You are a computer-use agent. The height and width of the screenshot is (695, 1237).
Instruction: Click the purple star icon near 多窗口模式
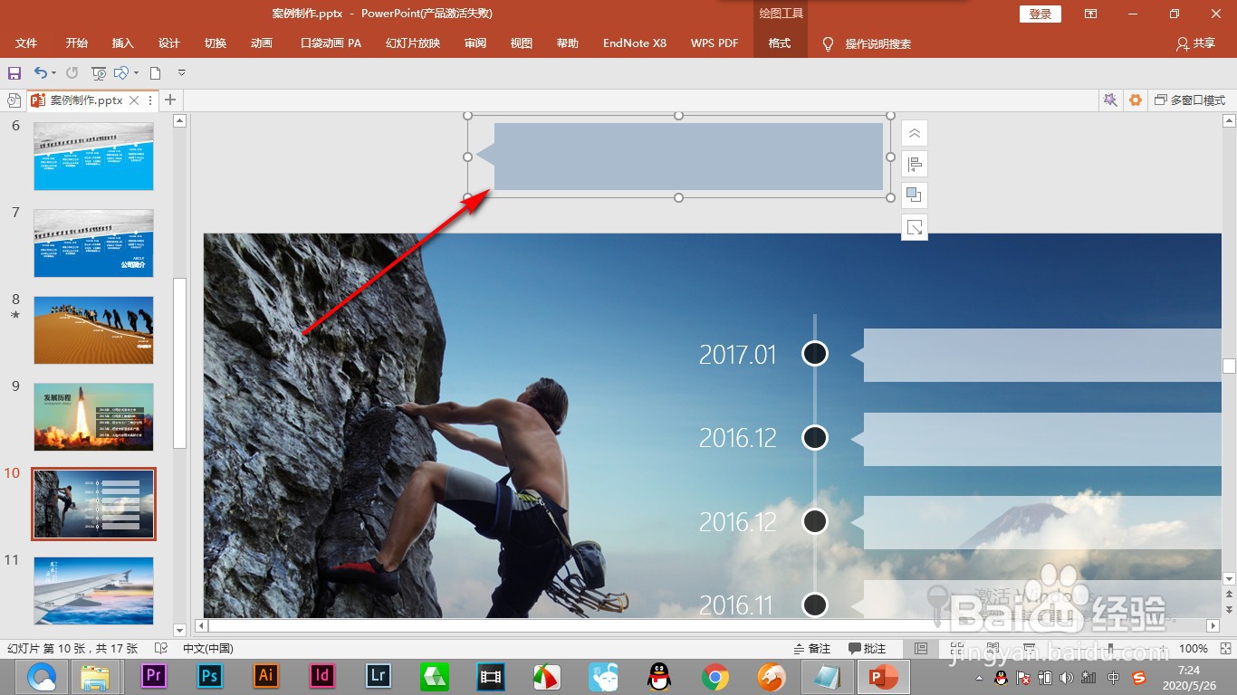click(x=1109, y=100)
